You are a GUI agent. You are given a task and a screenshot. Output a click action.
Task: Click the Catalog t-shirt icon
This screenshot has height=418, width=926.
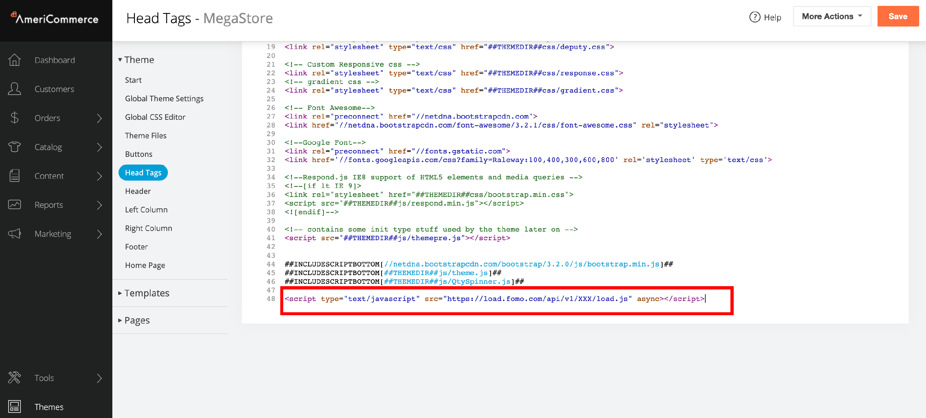click(15, 147)
